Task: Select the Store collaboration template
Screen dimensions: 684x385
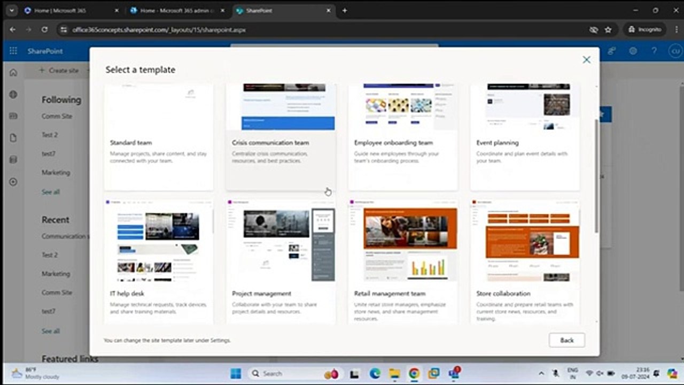Action: click(525, 262)
